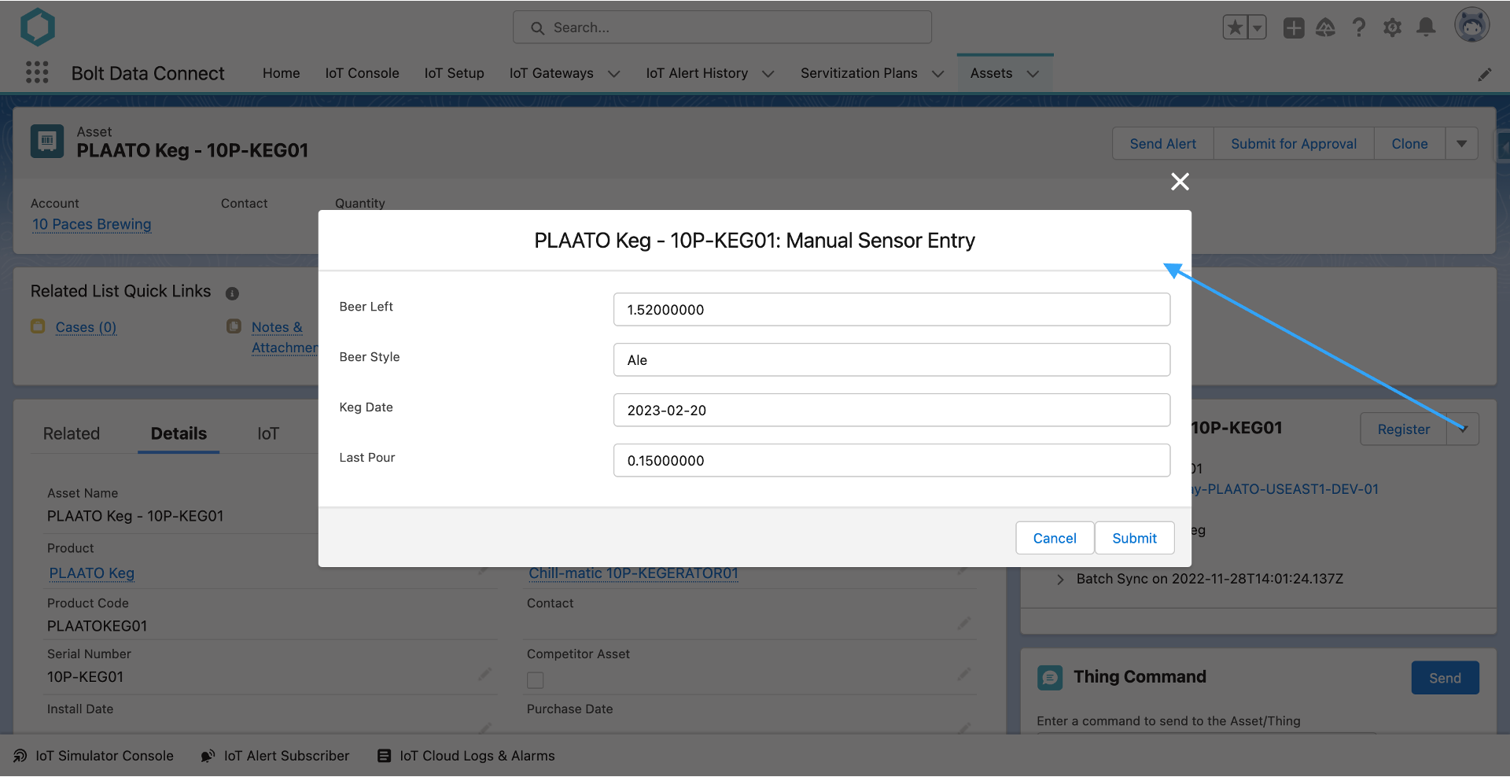
Task: Open the dropdown next to Register
Action: (x=1464, y=429)
